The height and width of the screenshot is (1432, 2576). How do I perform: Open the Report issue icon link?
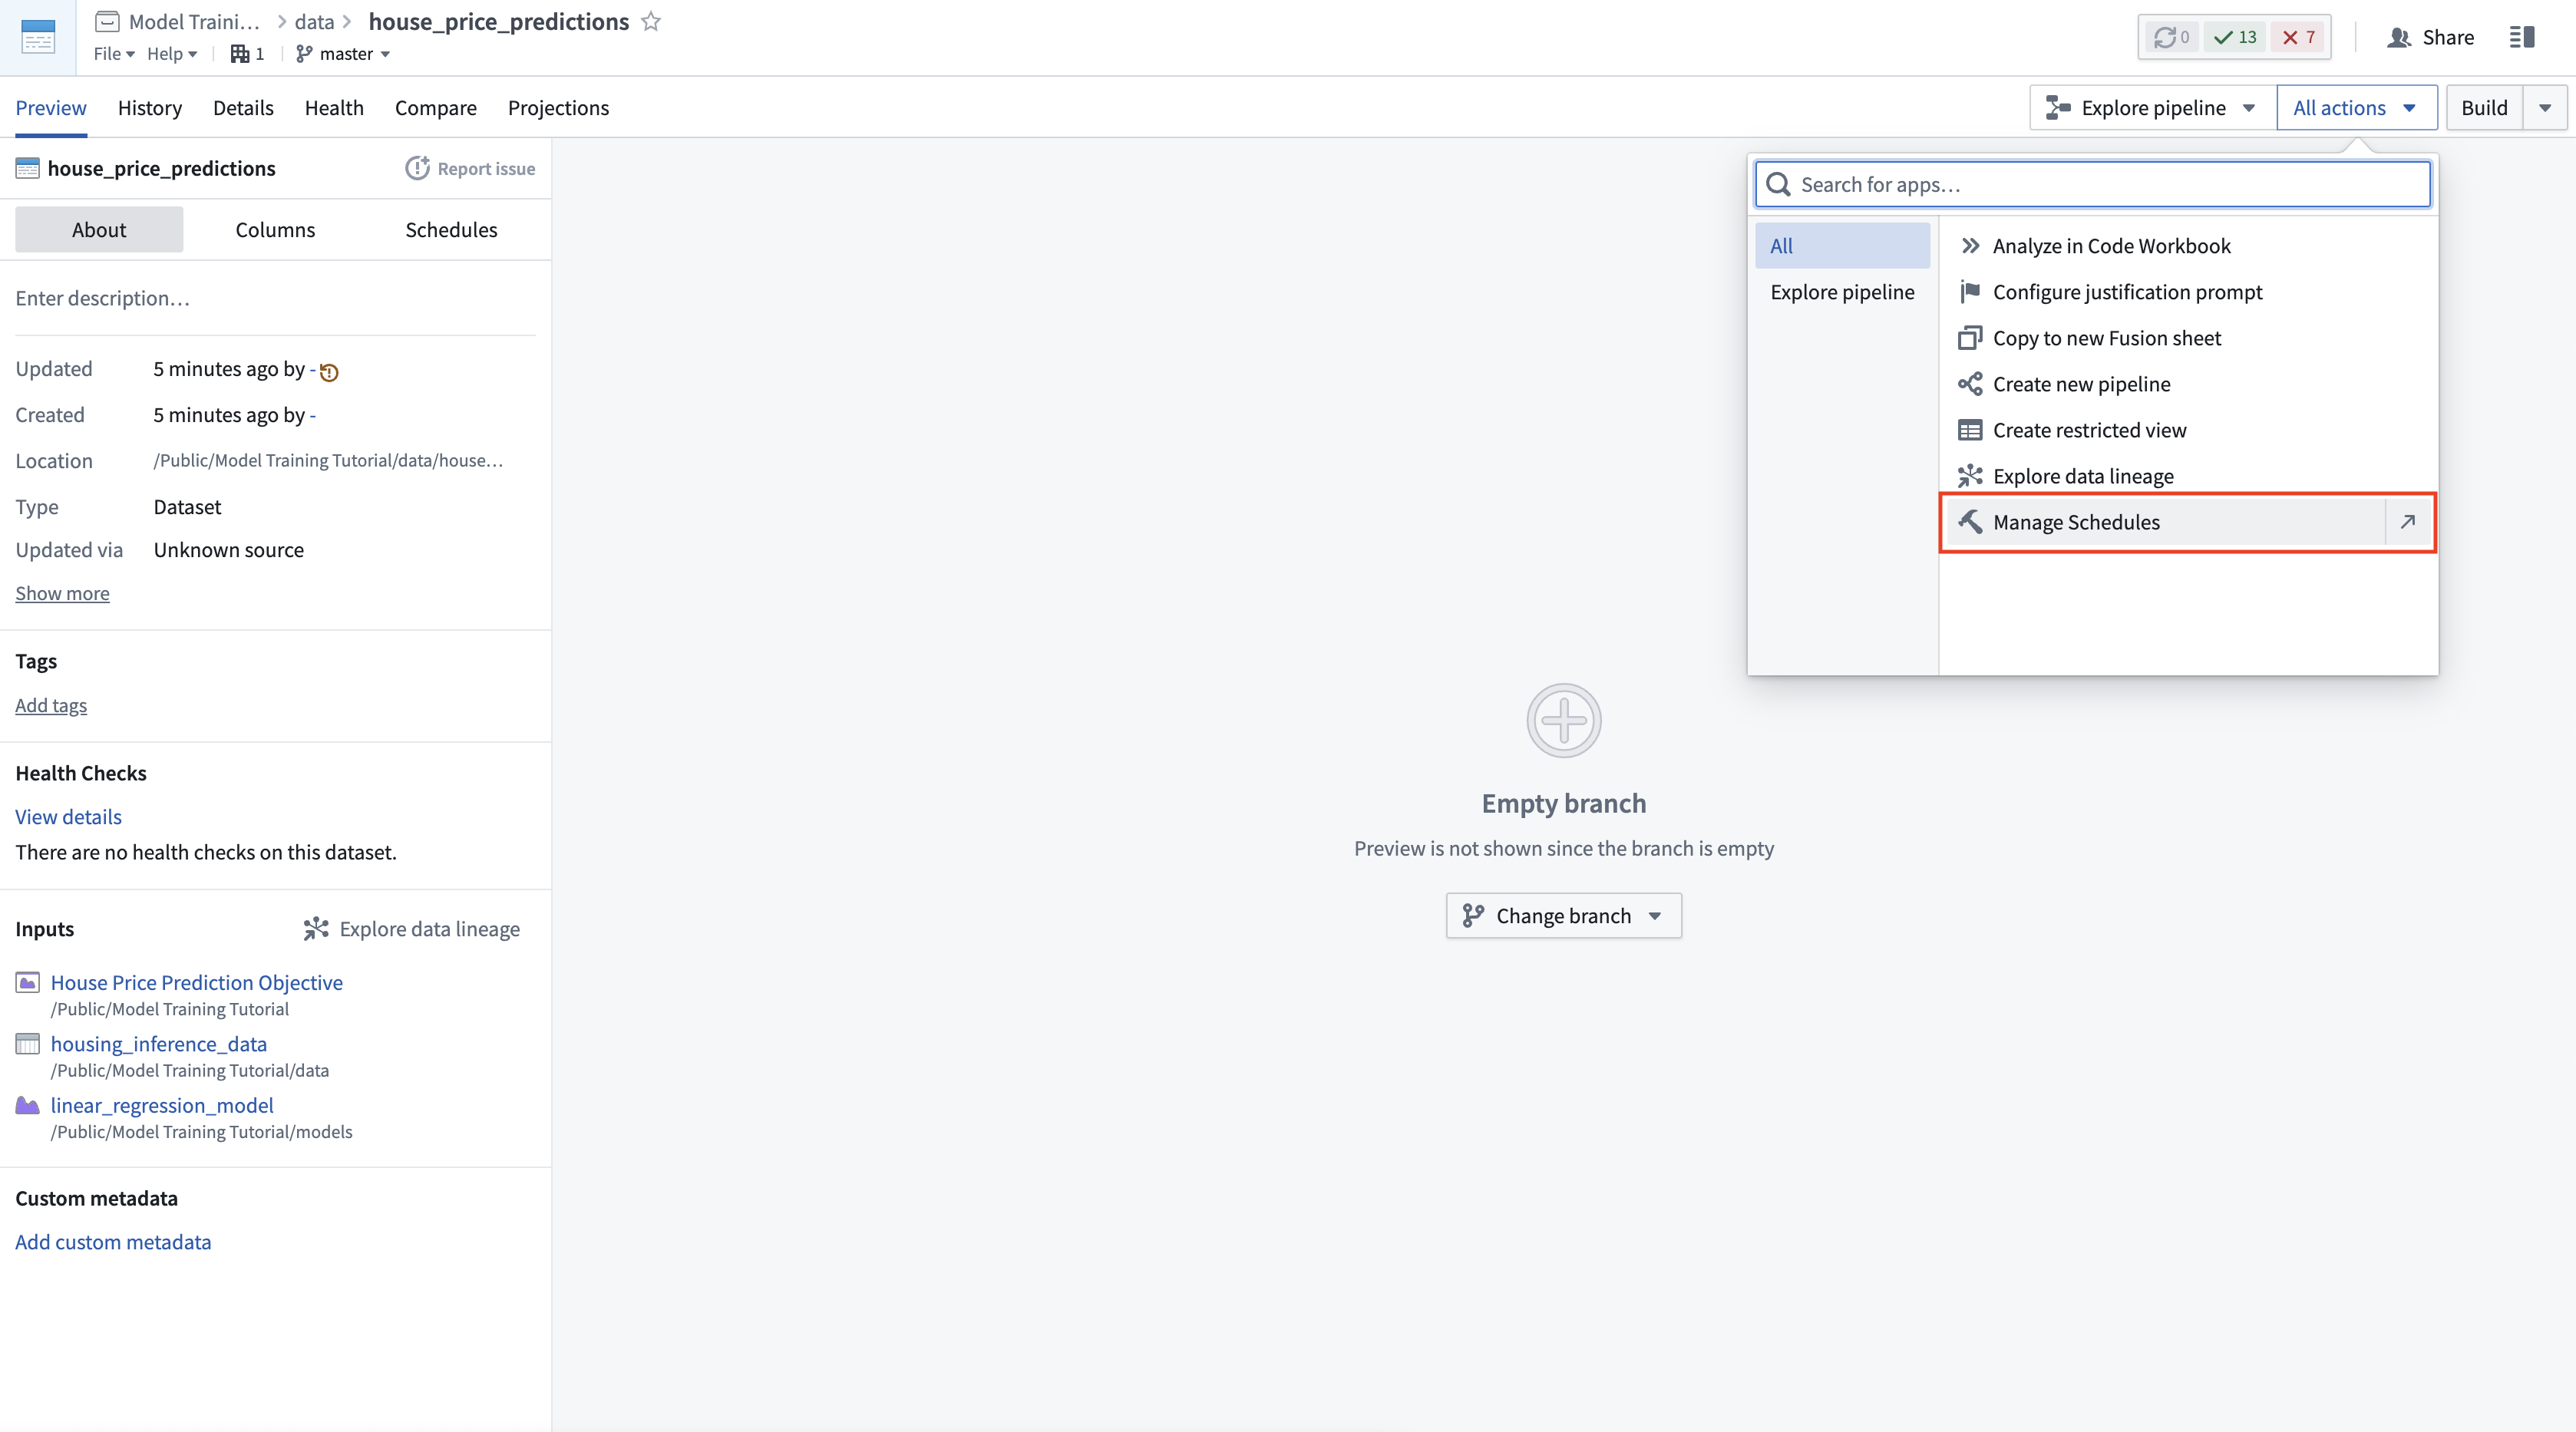(x=470, y=168)
